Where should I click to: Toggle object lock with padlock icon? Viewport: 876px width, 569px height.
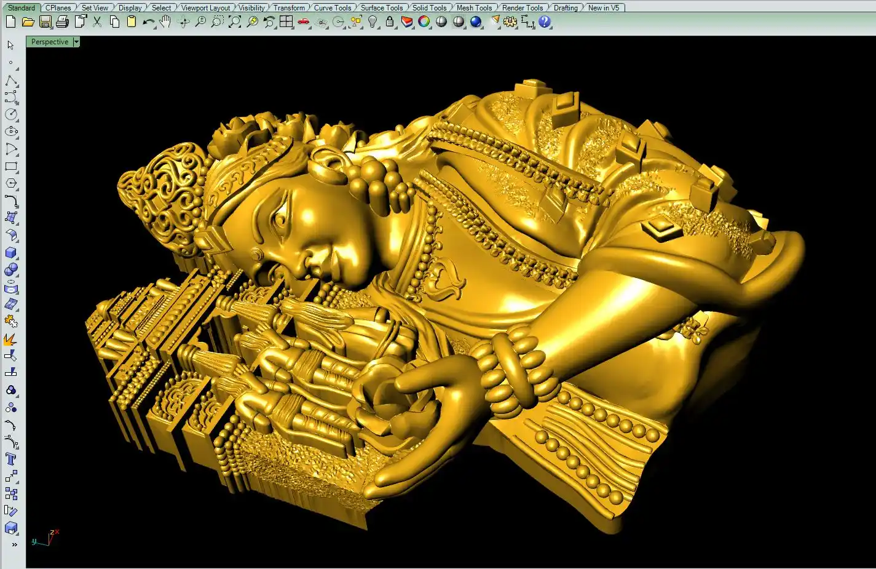point(390,22)
